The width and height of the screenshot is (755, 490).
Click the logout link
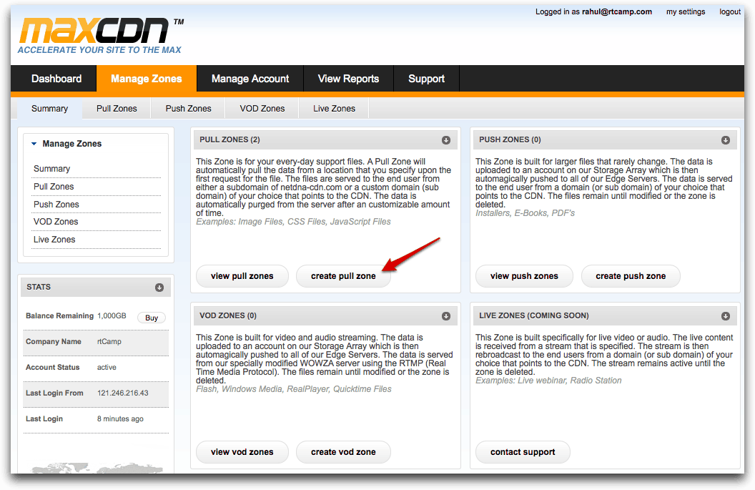pyautogui.click(x=730, y=11)
